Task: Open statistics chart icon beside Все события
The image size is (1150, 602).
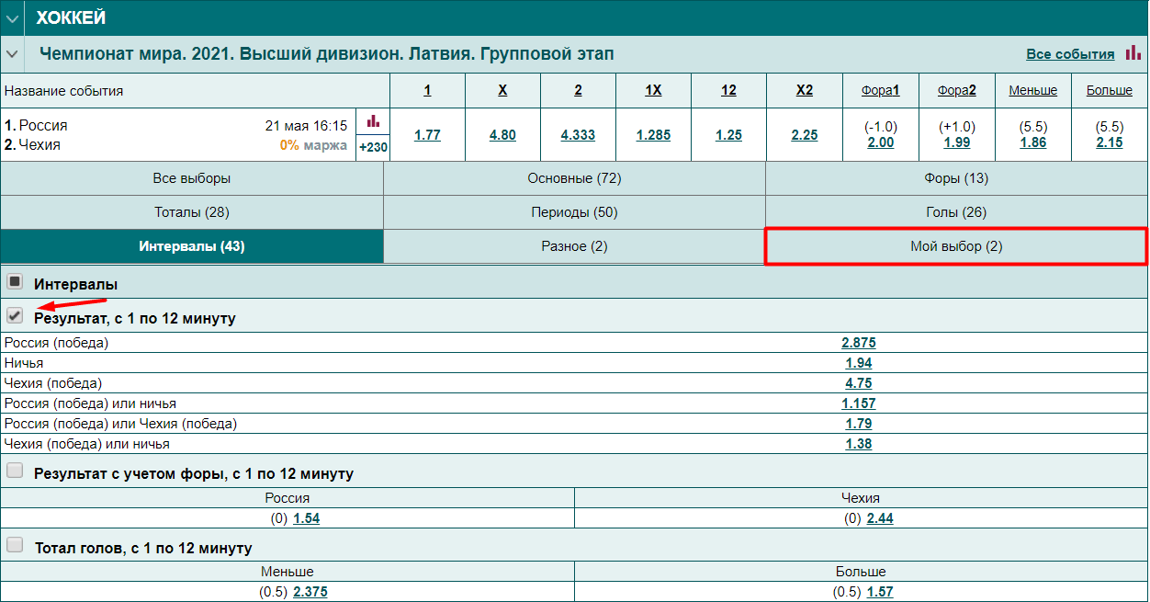Action: coord(1133,53)
